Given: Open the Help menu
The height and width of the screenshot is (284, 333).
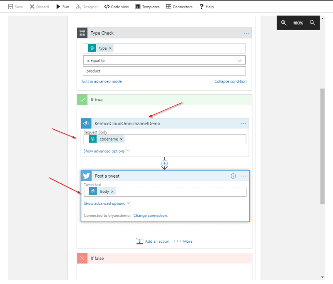Looking at the screenshot, I should (206, 7).
